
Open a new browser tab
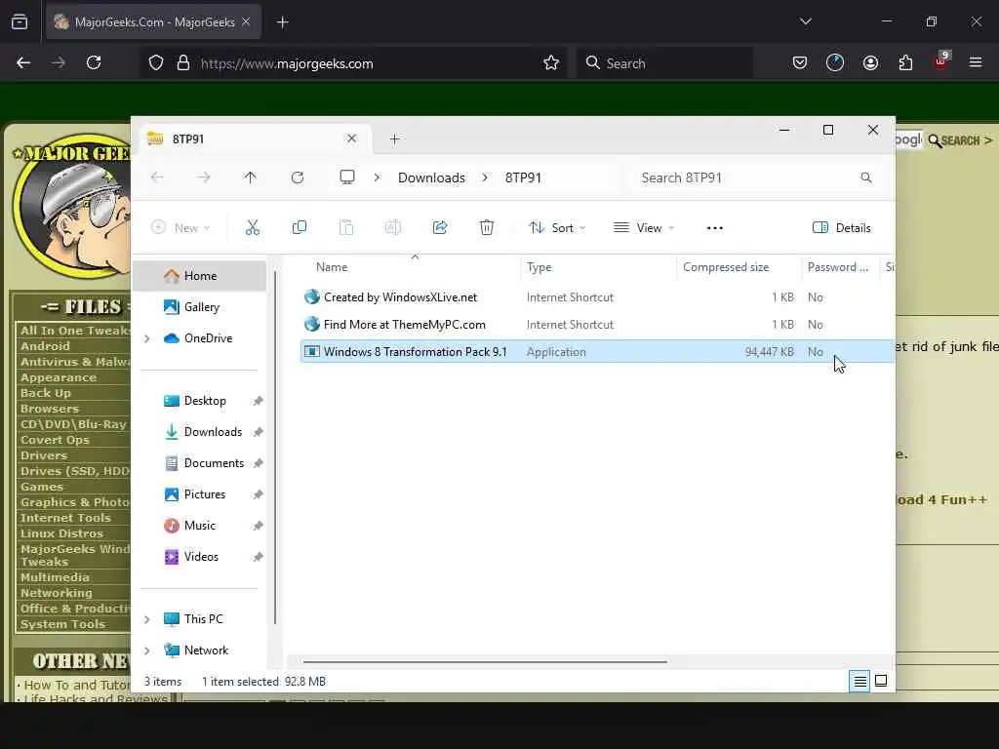point(283,22)
